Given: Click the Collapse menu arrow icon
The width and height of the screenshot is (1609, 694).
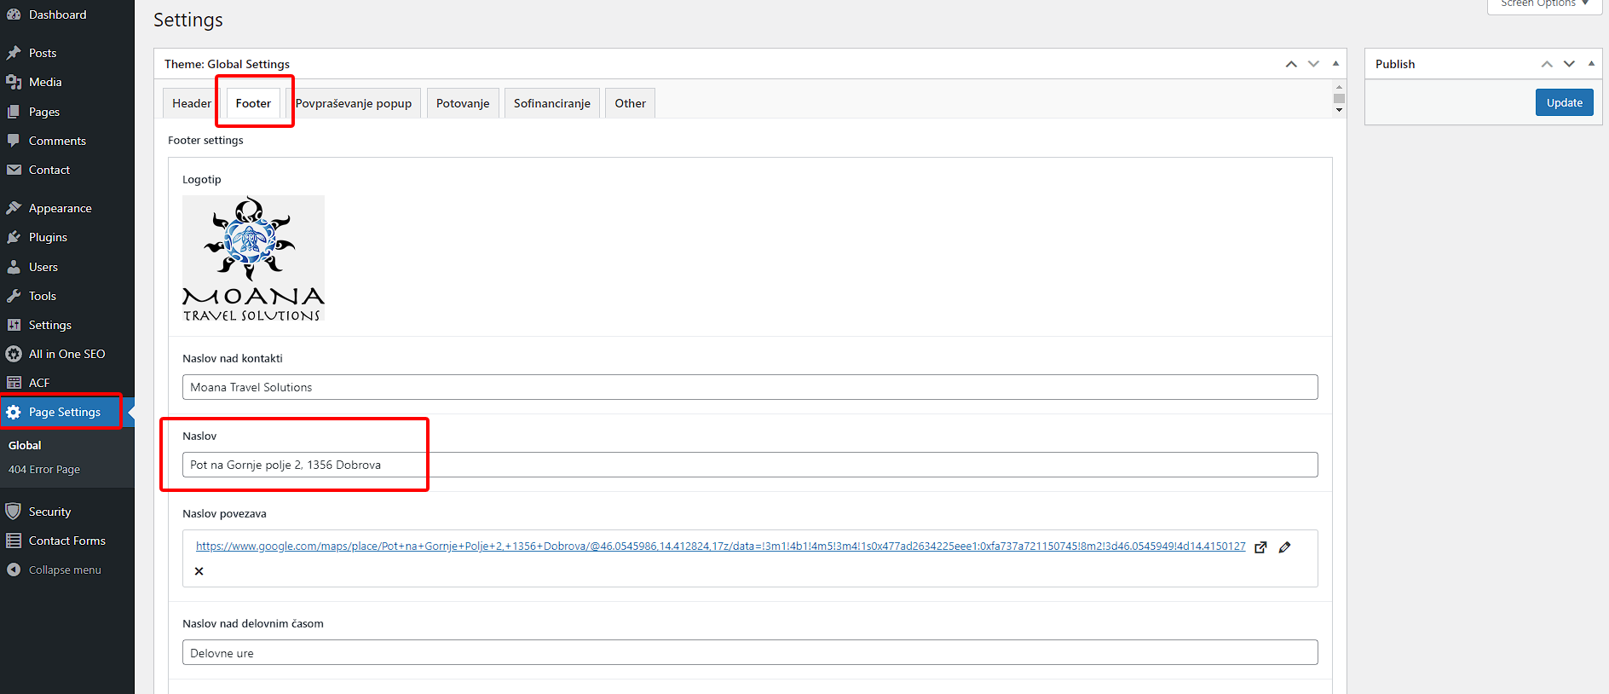Looking at the screenshot, I should pos(14,570).
